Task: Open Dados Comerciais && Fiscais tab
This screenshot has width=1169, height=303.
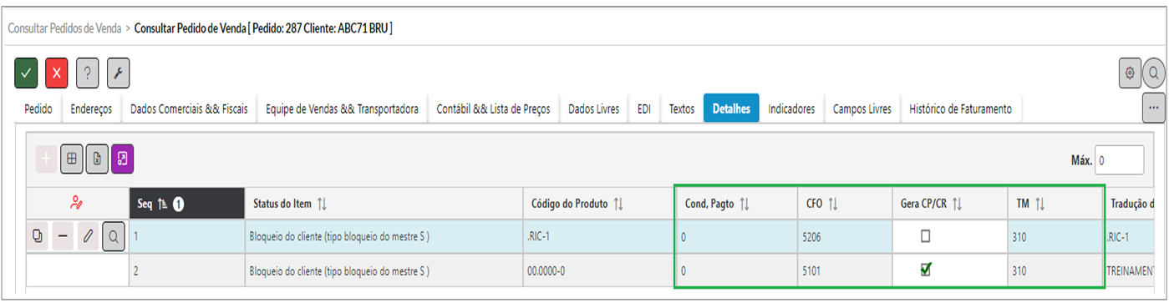Action: 189,109
